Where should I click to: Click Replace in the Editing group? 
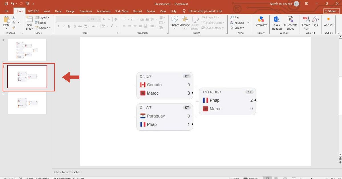point(237,23)
